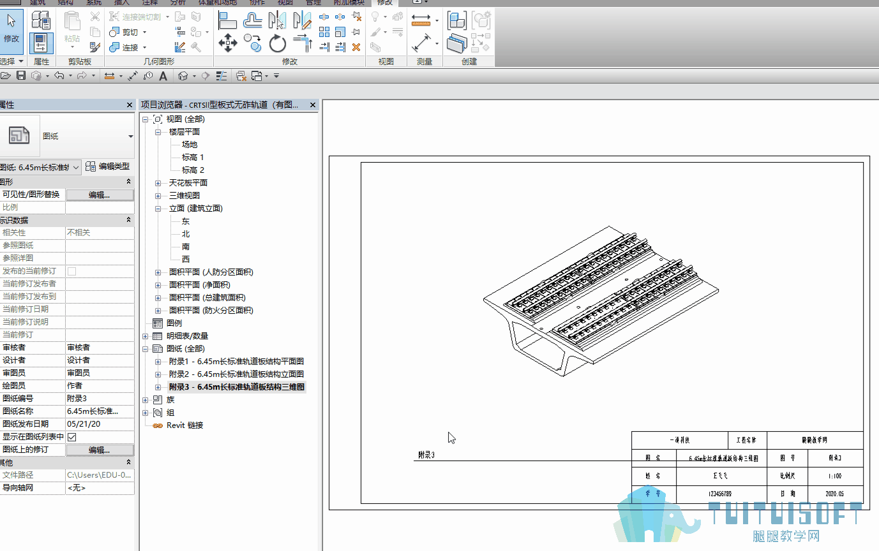The height and width of the screenshot is (551, 879).
Task: Click the Save icon in quick toolbar
Action: pos(21,76)
